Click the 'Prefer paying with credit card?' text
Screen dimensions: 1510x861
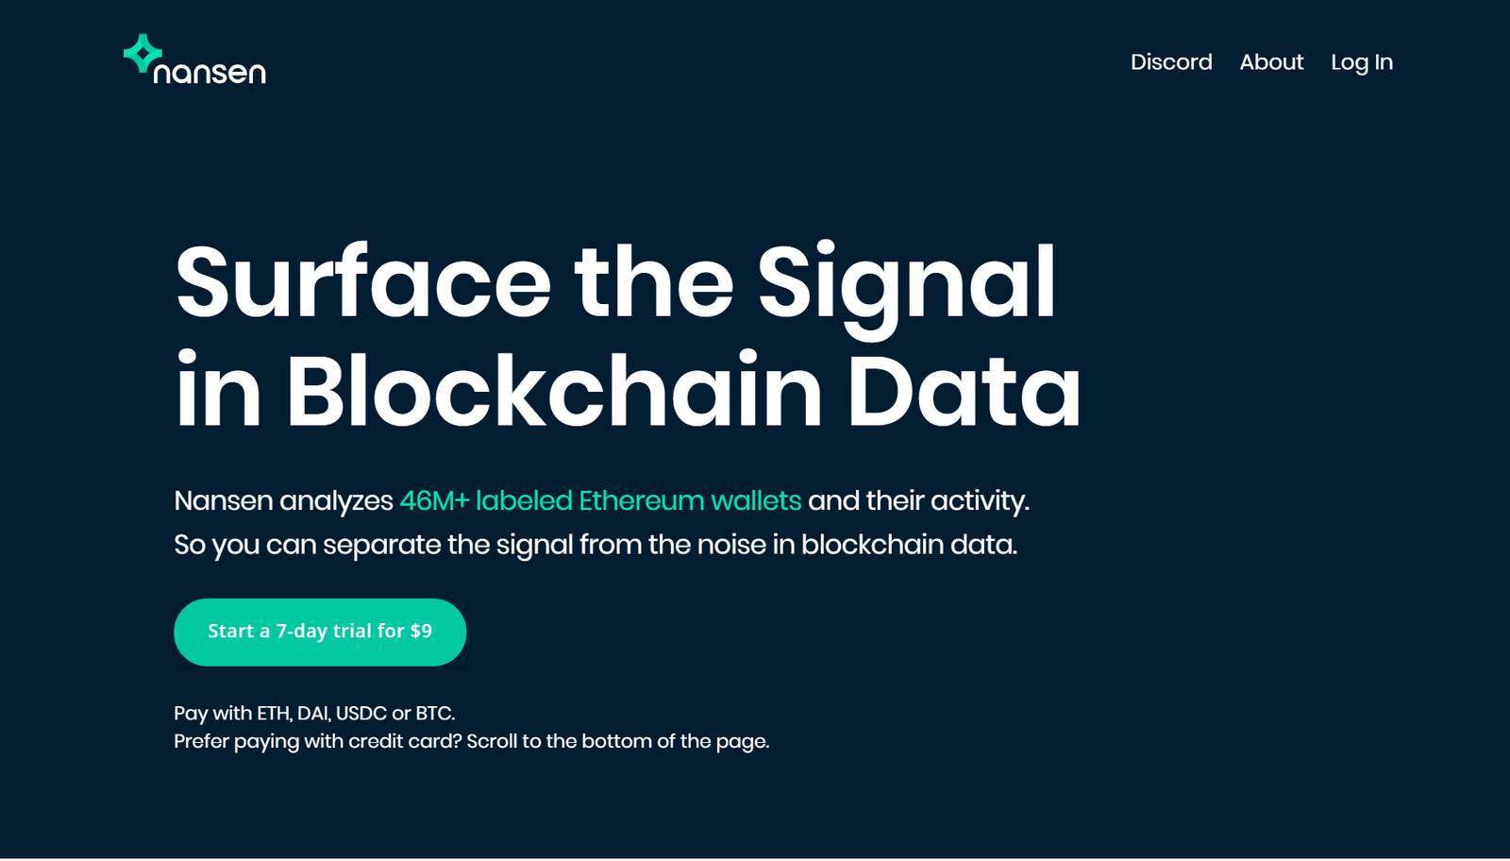(x=318, y=742)
